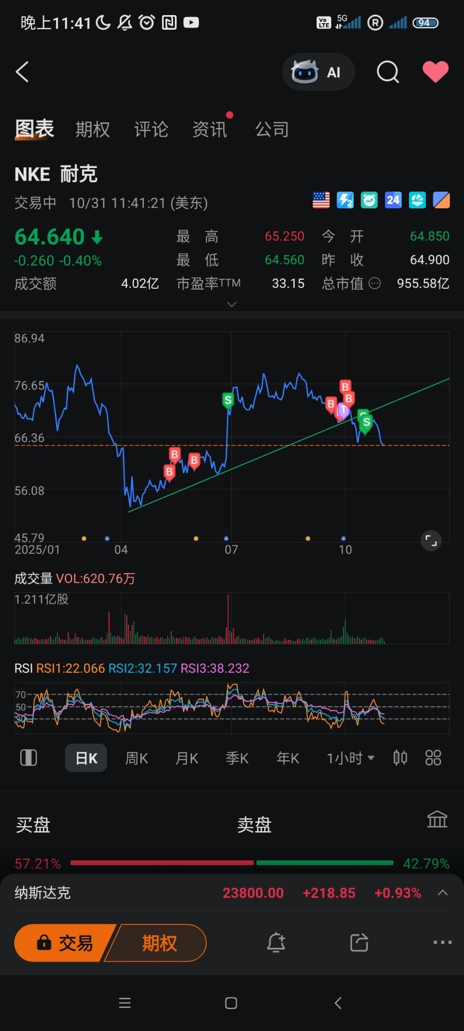The height and width of the screenshot is (1031, 464).
Task: Tap the blue 24-hour trading icon
Action: 393,200
